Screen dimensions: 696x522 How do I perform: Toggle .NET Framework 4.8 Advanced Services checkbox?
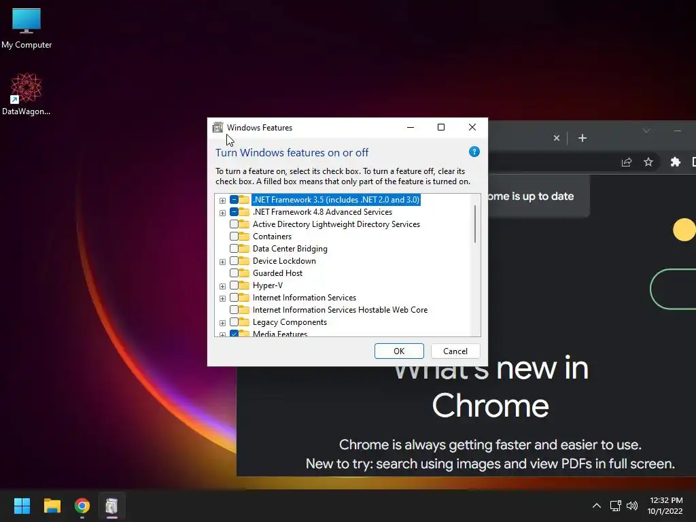click(234, 212)
